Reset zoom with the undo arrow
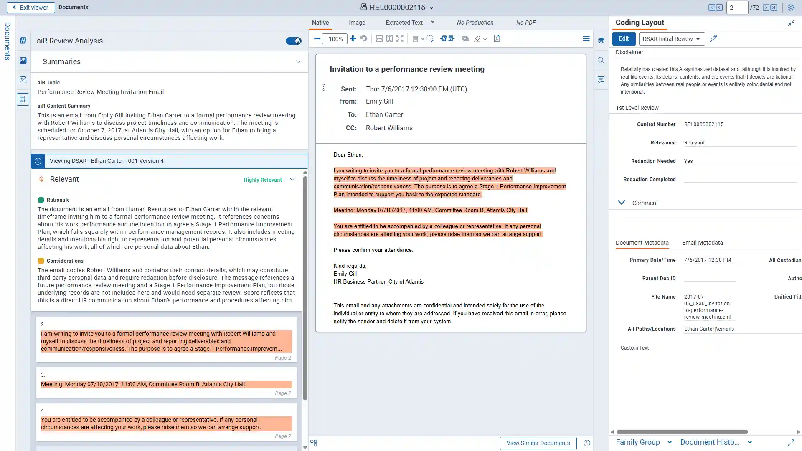The height and width of the screenshot is (451, 802). coord(363,39)
